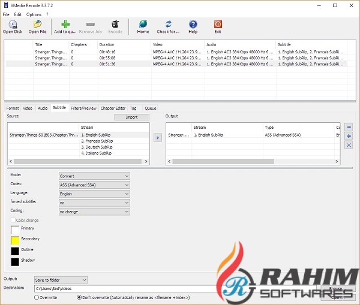Enable the Color change checkbox
This screenshot has height=305, width=360.
coord(13,220)
